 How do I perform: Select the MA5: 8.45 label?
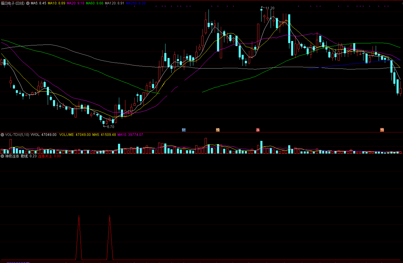38,3
